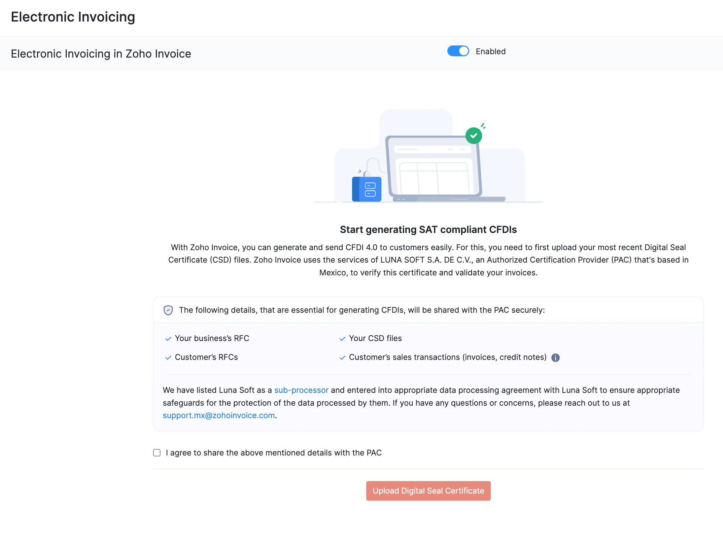Click 'Start generating SAT compliant CFDIs' heading

pos(428,230)
